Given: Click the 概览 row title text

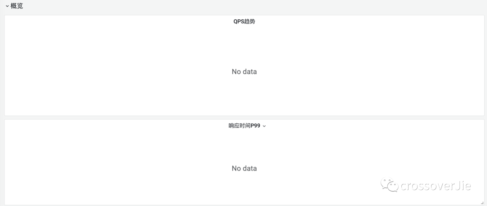Looking at the screenshot, I should point(17,6).
